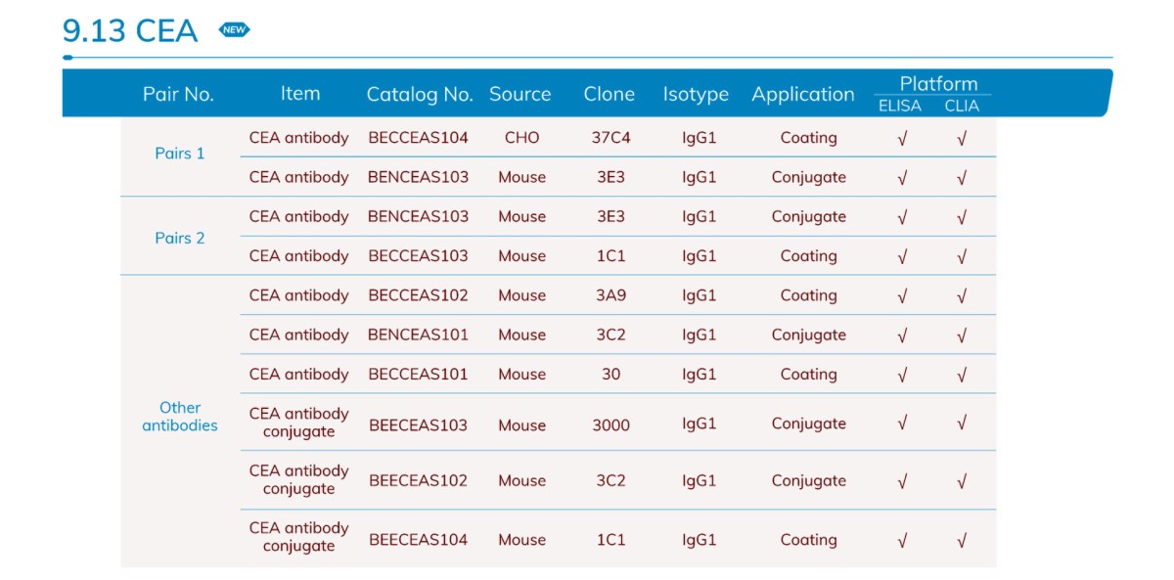Select the Catalog No. column header
This screenshot has width=1174, height=580.
[420, 95]
